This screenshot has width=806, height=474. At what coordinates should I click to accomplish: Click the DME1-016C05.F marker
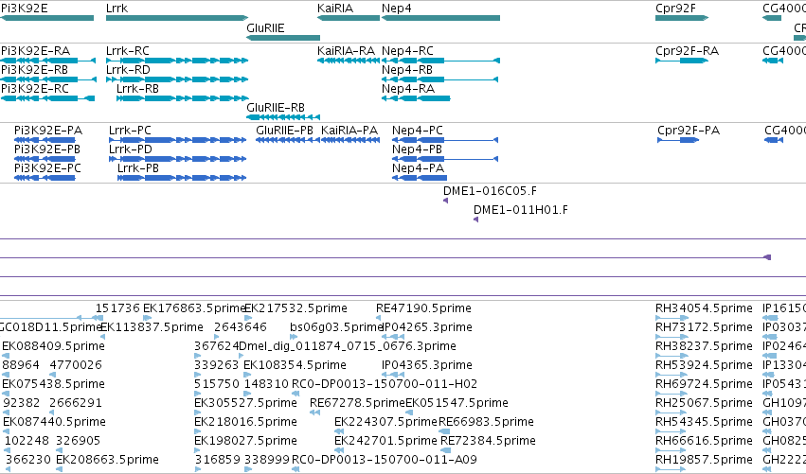pyautogui.click(x=446, y=201)
